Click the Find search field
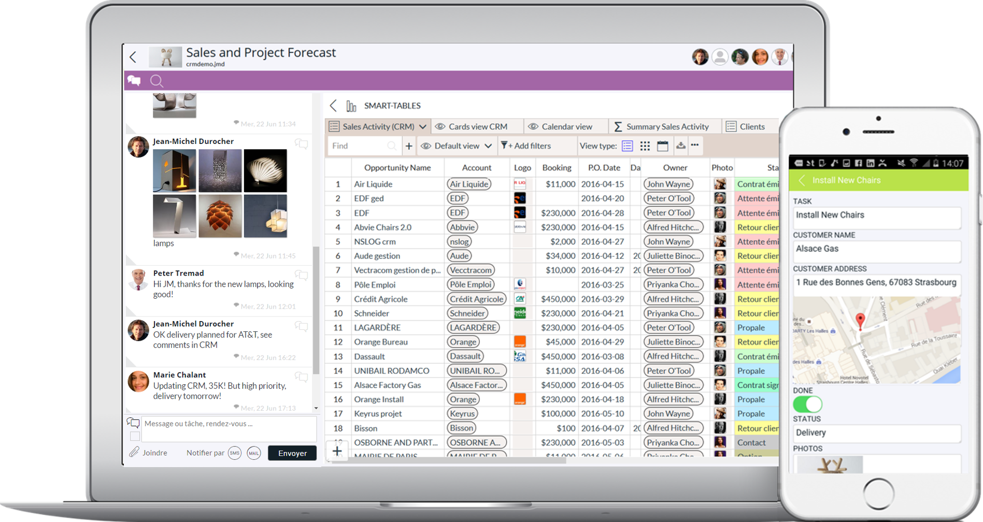Image resolution: width=983 pixels, height=522 pixels. [363, 146]
